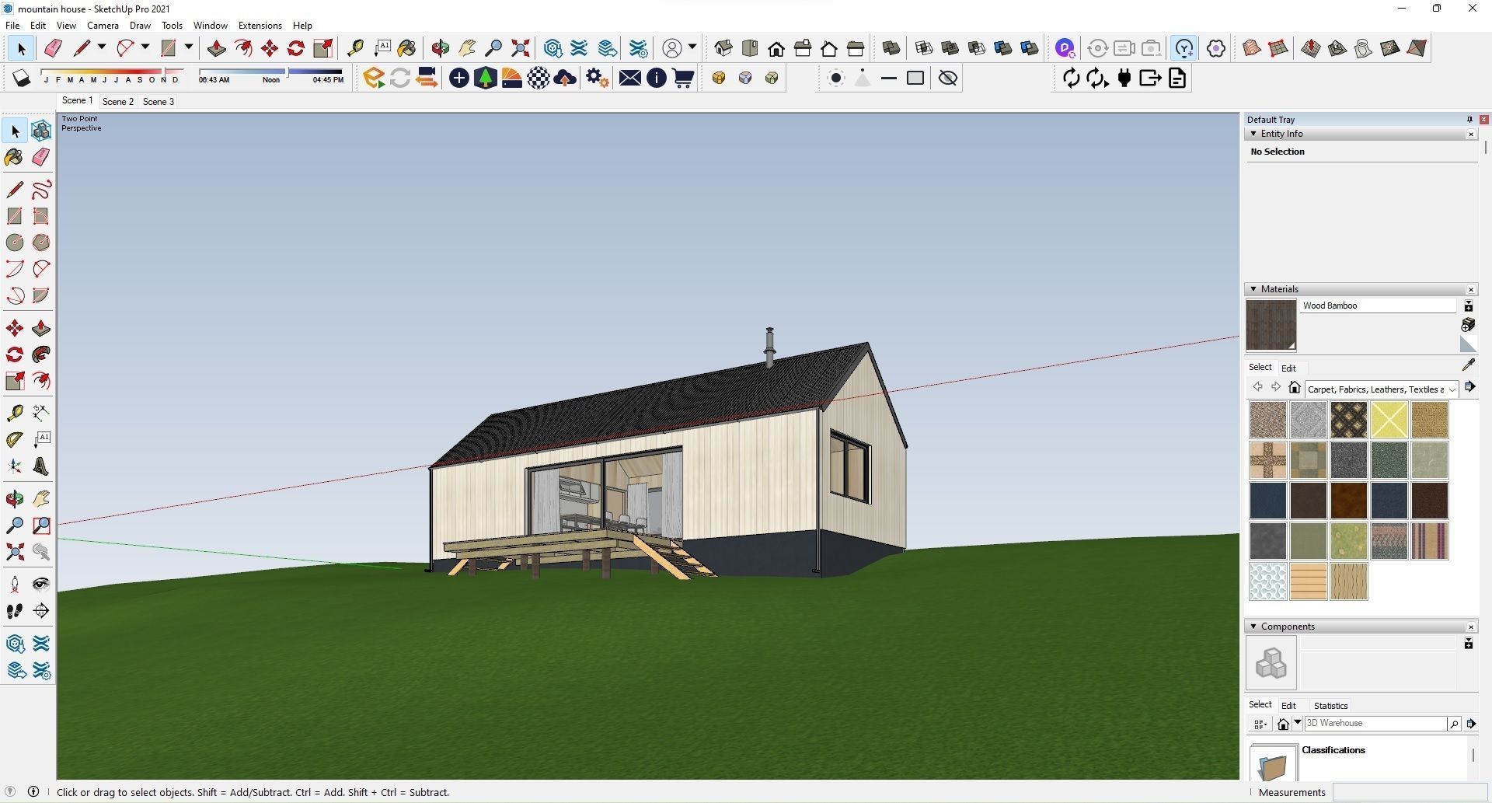Collapse the Entity Info panel

[x=1253, y=134]
